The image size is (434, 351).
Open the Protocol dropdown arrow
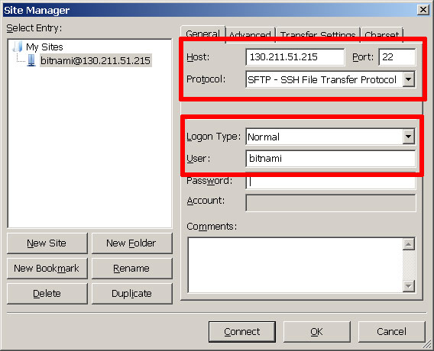[x=409, y=79]
